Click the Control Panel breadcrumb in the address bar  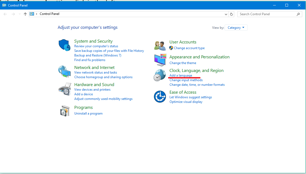(x=50, y=14)
